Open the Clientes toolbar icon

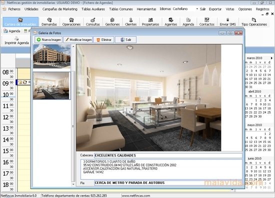tap(131, 21)
